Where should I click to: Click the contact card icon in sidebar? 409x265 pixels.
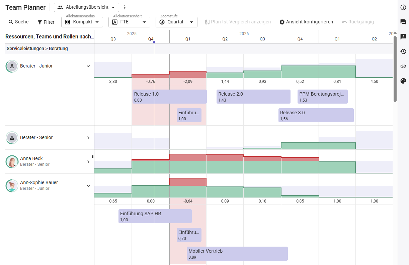coord(403,37)
